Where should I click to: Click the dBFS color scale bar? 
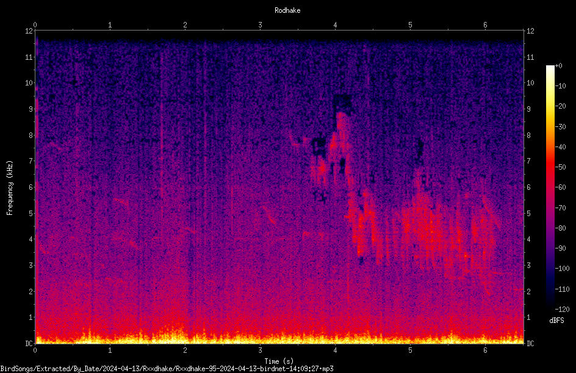pyautogui.click(x=550, y=187)
